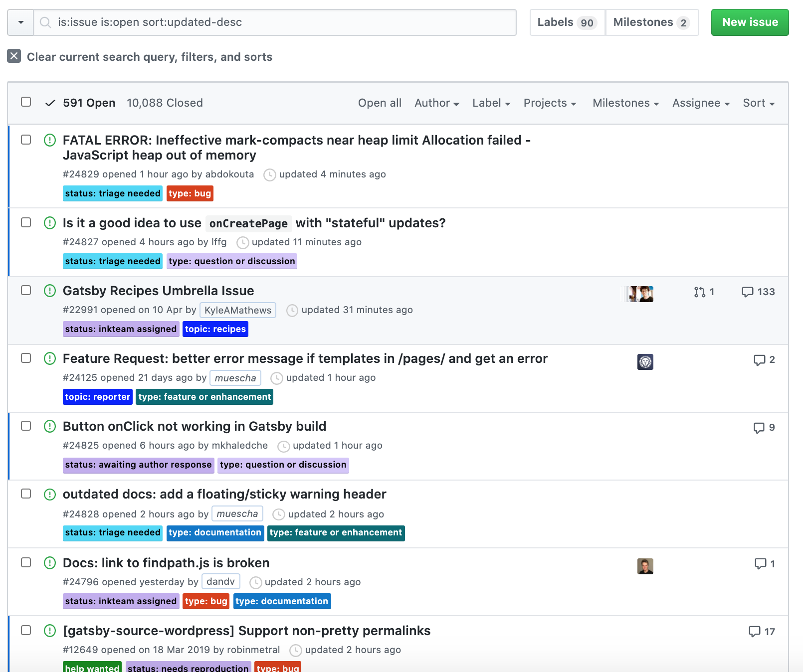Click open-issue icon for Button onClick issue
The image size is (803, 672).
tap(50, 426)
